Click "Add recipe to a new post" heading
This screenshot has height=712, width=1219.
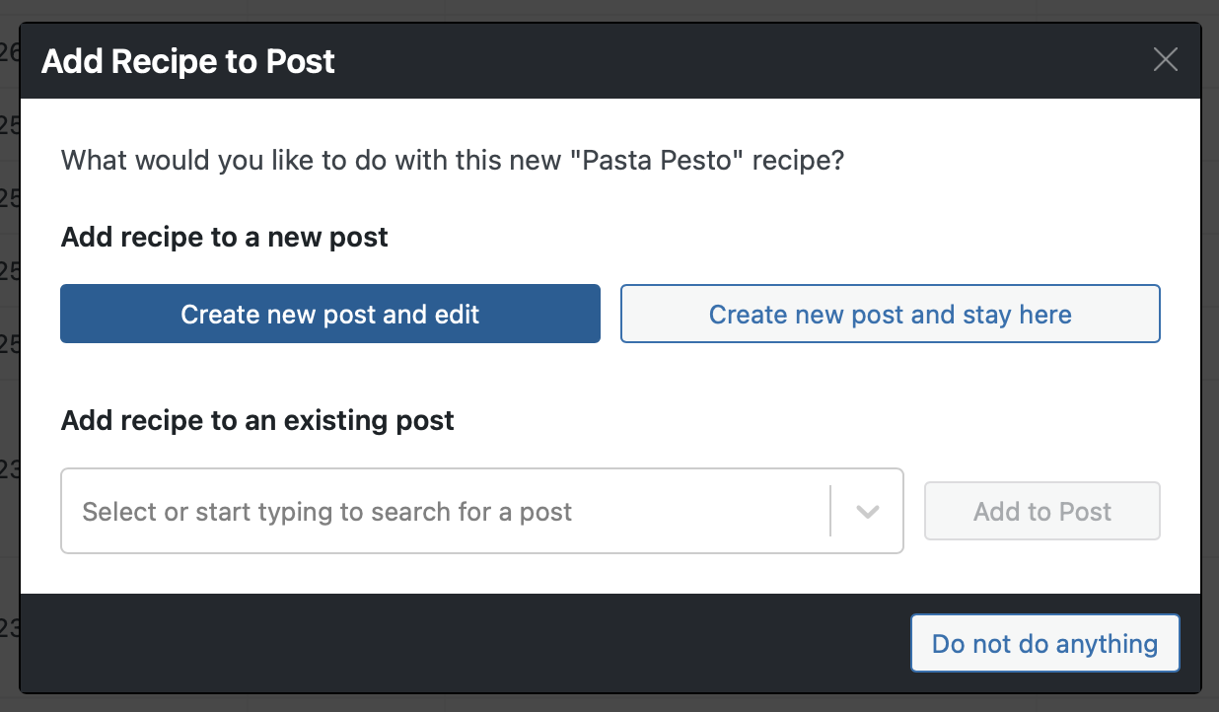point(225,238)
